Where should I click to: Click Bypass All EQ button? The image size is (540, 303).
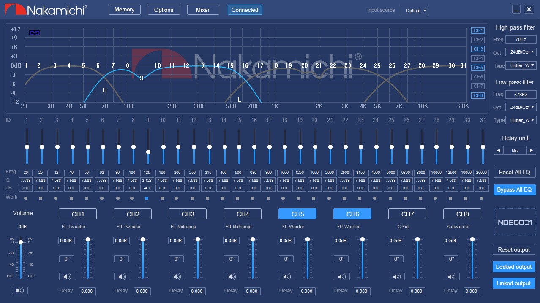pos(515,189)
